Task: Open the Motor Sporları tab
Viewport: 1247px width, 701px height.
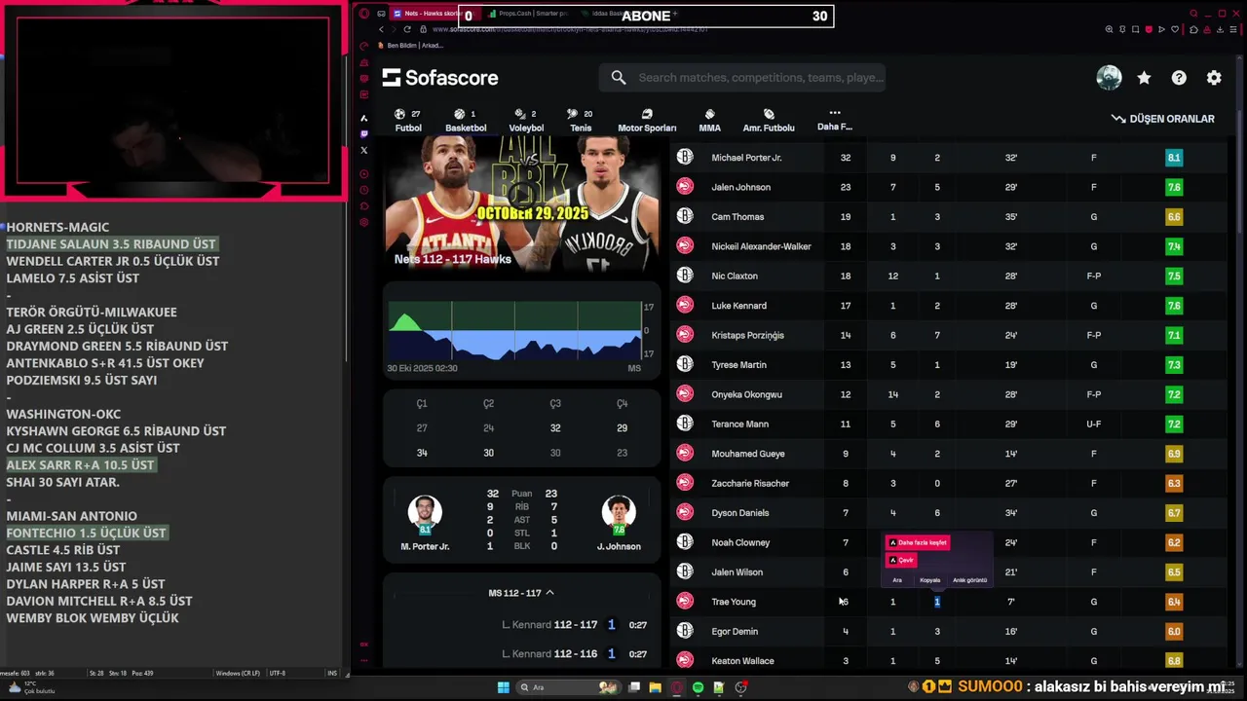Action: pos(647,121)
